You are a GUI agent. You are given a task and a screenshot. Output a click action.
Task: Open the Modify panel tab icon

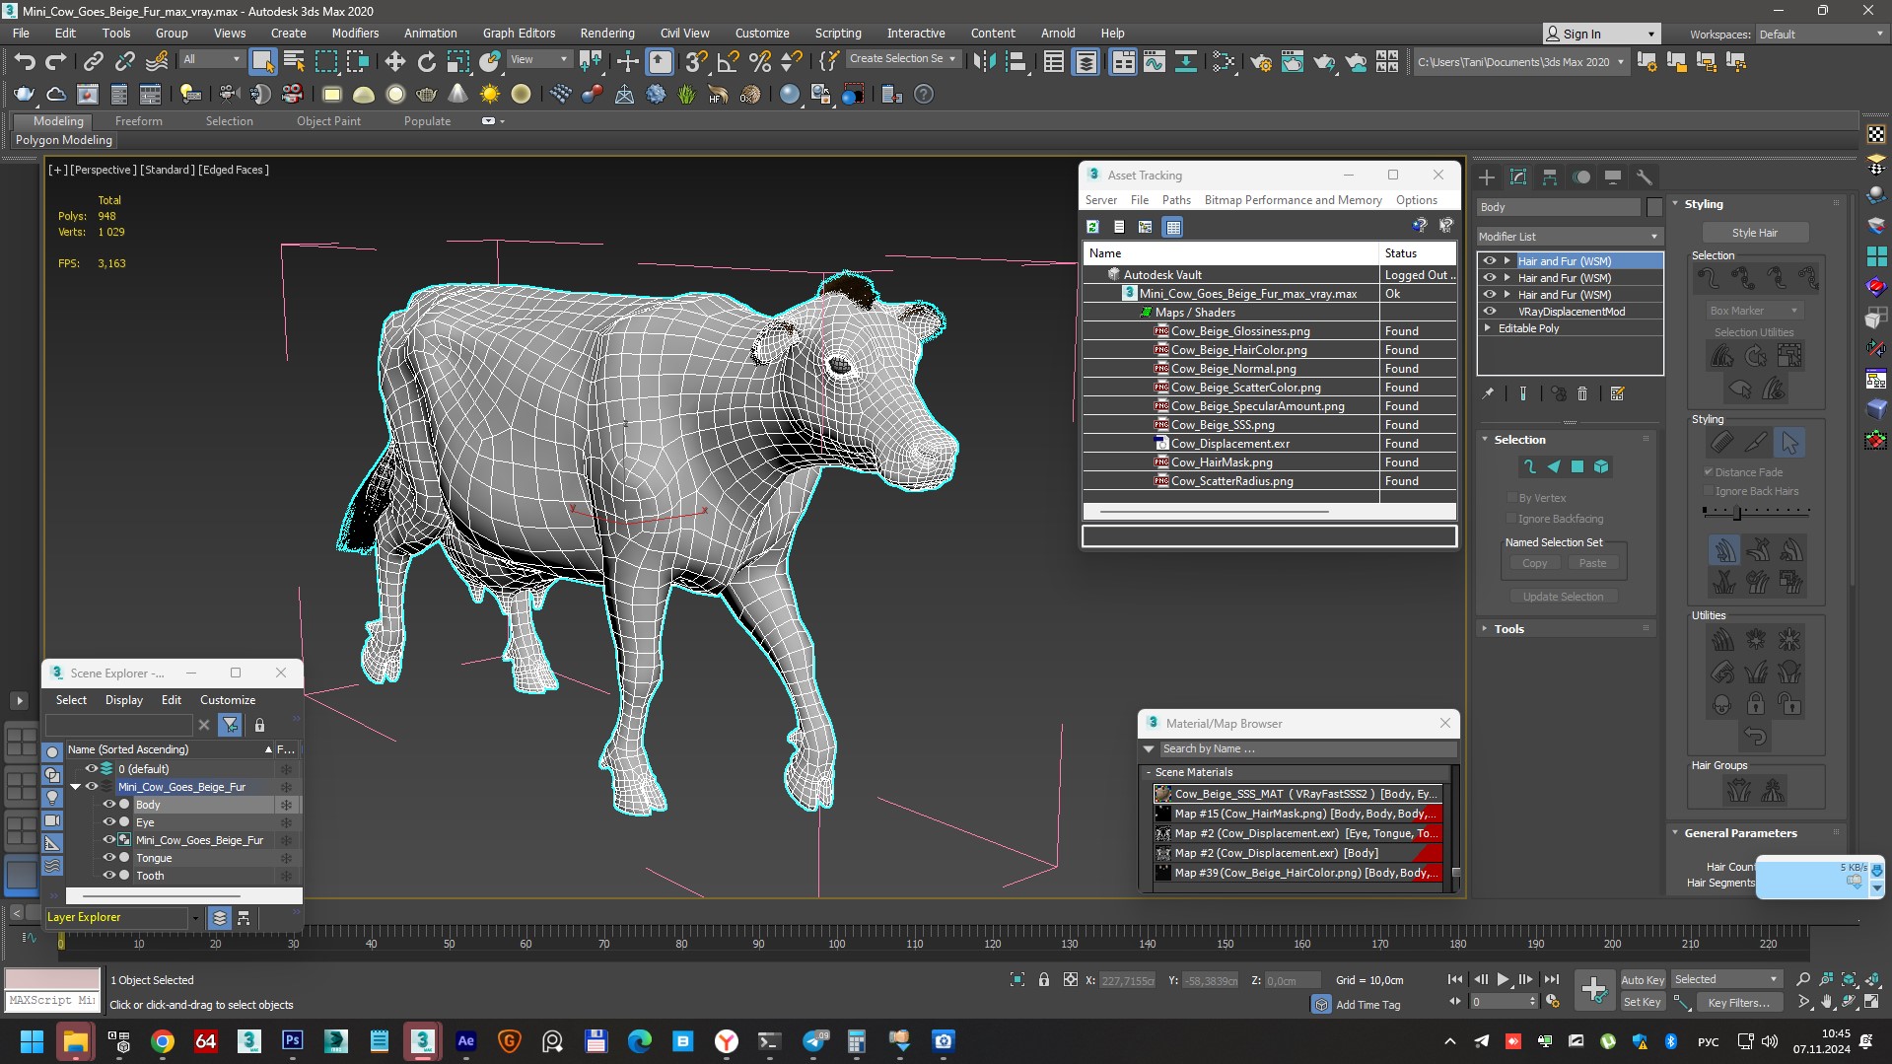pos(1518,177)
